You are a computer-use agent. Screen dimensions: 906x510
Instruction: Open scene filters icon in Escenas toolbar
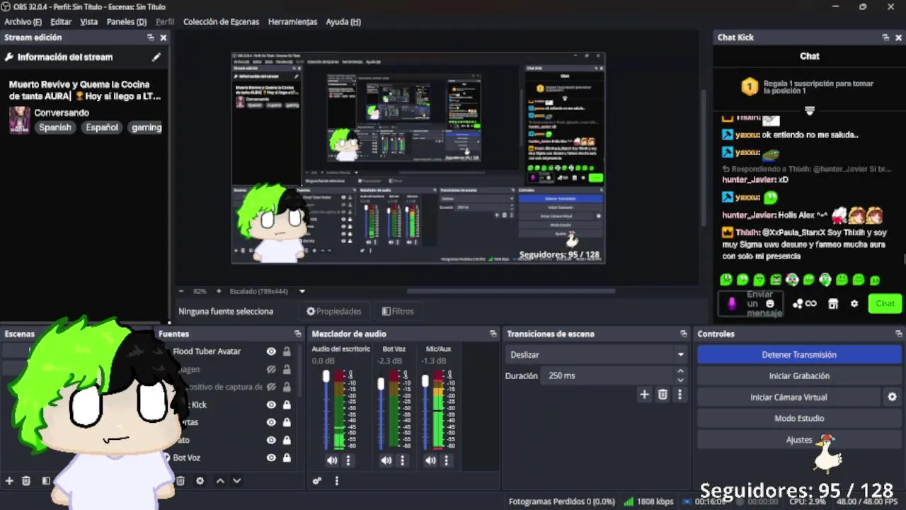click(46, 480)
